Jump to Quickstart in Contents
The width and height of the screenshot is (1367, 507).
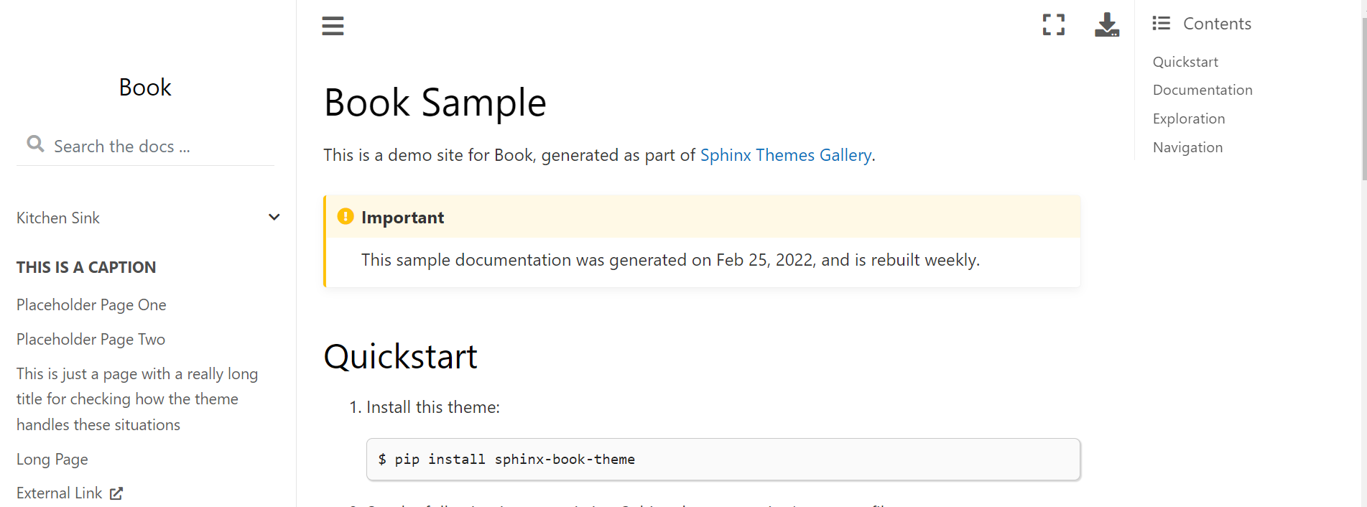tap(1185, 62)
